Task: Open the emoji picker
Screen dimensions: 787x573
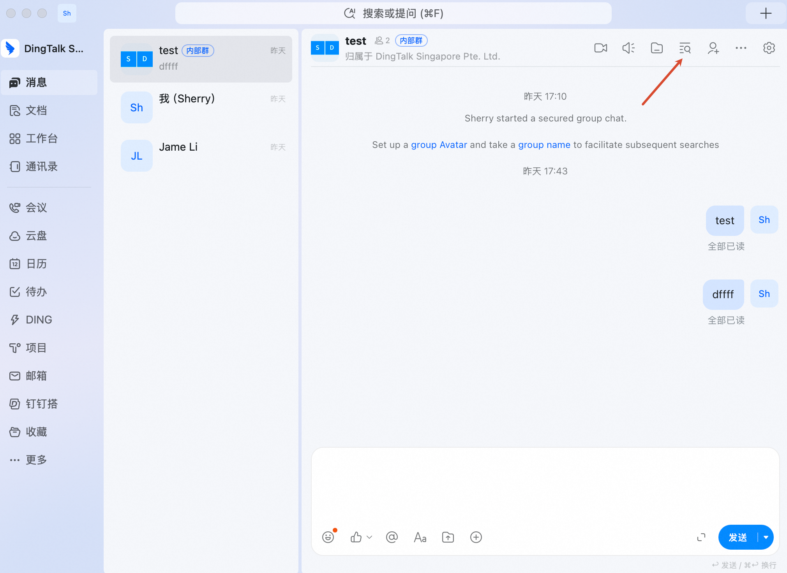Action: click(328, 537)
